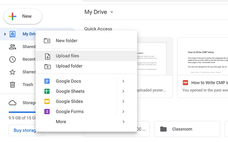The width and height of the screenshot is (228, 142).
Task: Open the Shared with me label
Action: [x=29, y=47]
